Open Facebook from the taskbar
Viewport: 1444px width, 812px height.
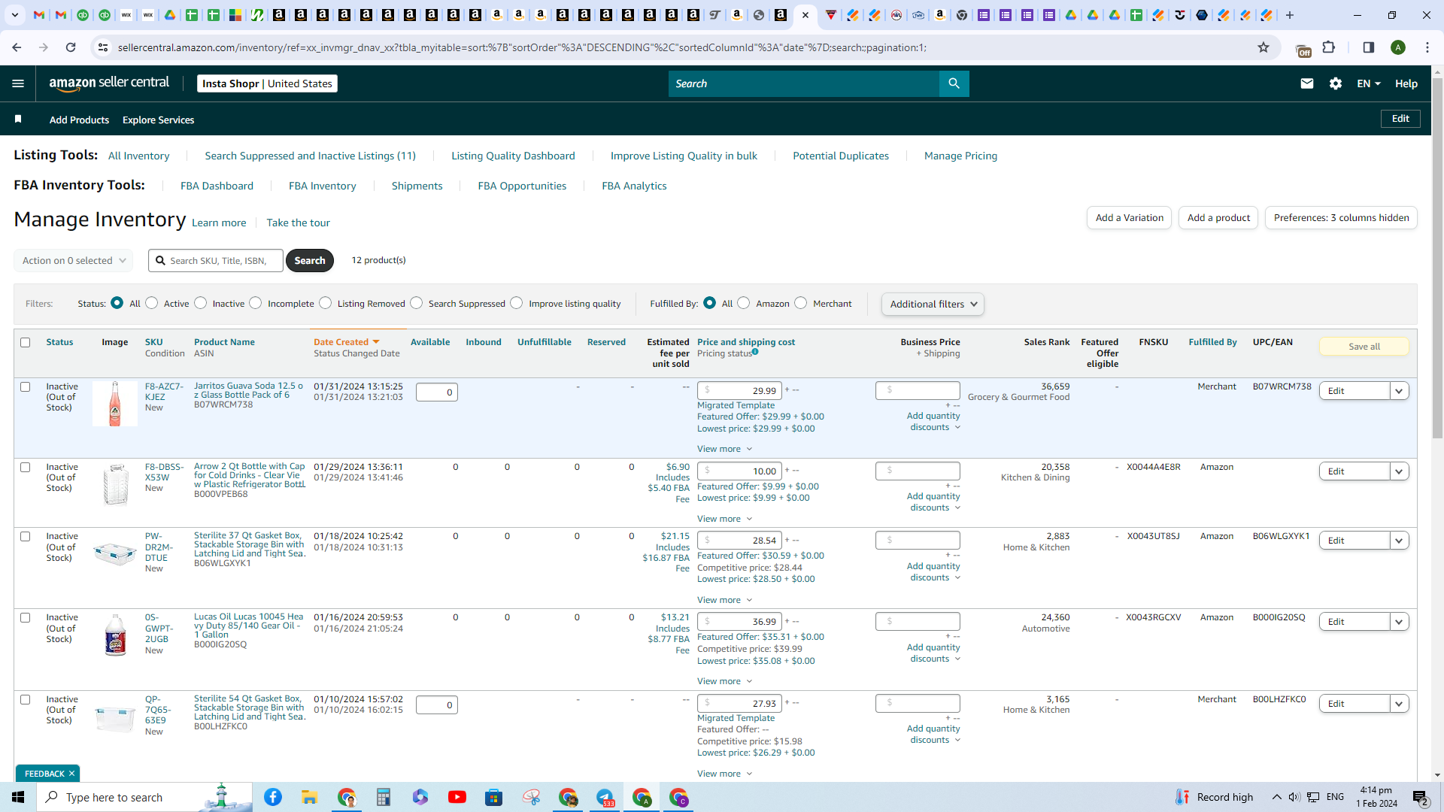(x=273, y=797)
